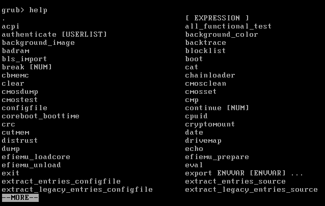Select the efiemu_loadcore command
325x206 pixels.
[36, 157]
